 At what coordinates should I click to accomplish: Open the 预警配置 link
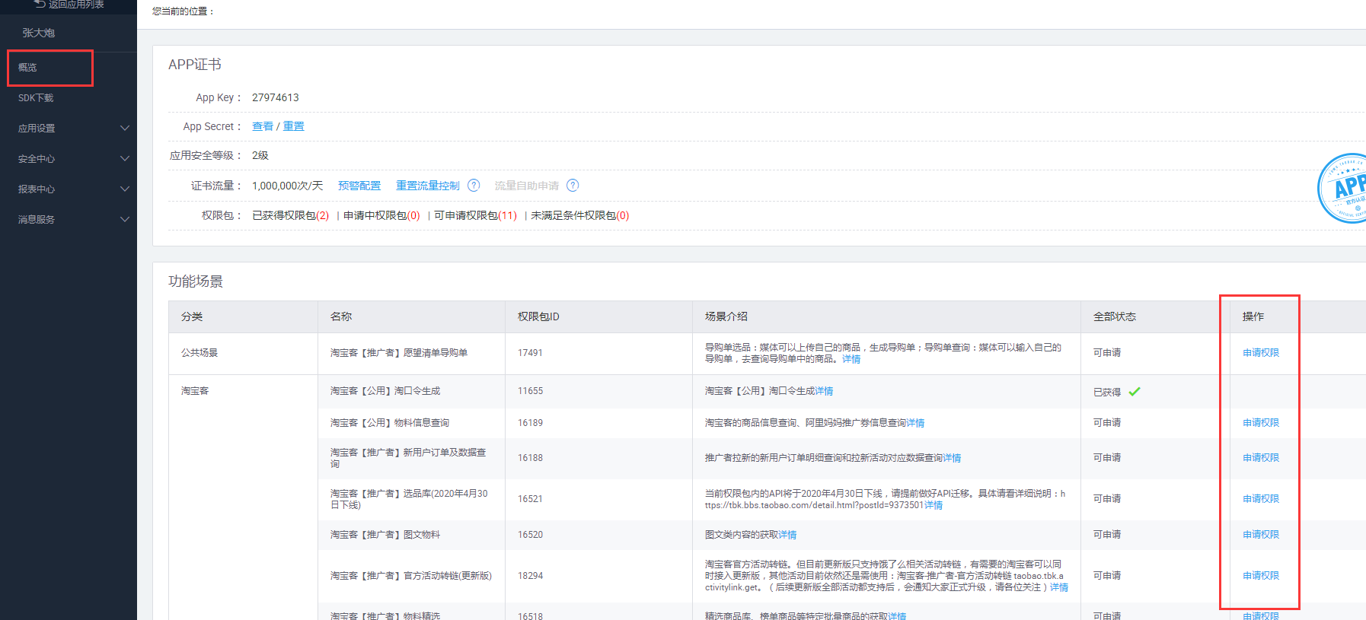click(x=359, y=186)
